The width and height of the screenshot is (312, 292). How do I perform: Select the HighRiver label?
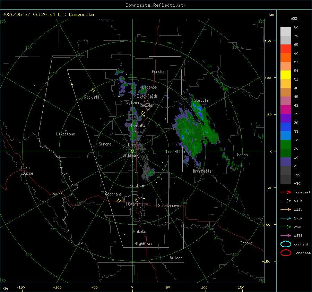pyautogui.click(x=144, y=244)
